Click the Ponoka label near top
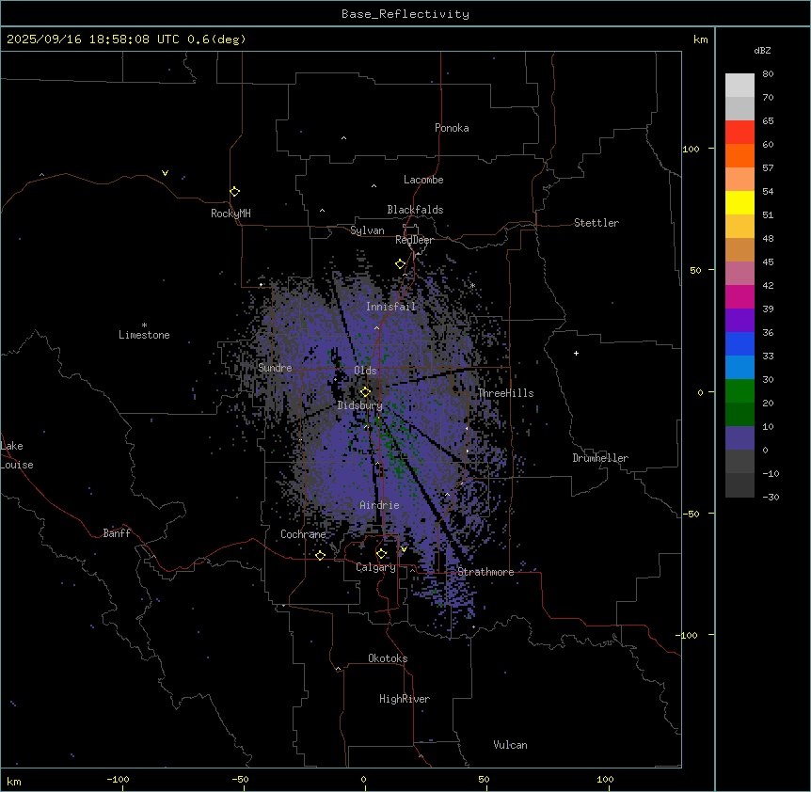 452,128
